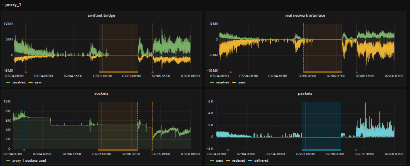The width and height of the screenshot is (410, 166).
Task: Click orange annotation triangle in the packets panel
Action: click(x=228, y=150)
